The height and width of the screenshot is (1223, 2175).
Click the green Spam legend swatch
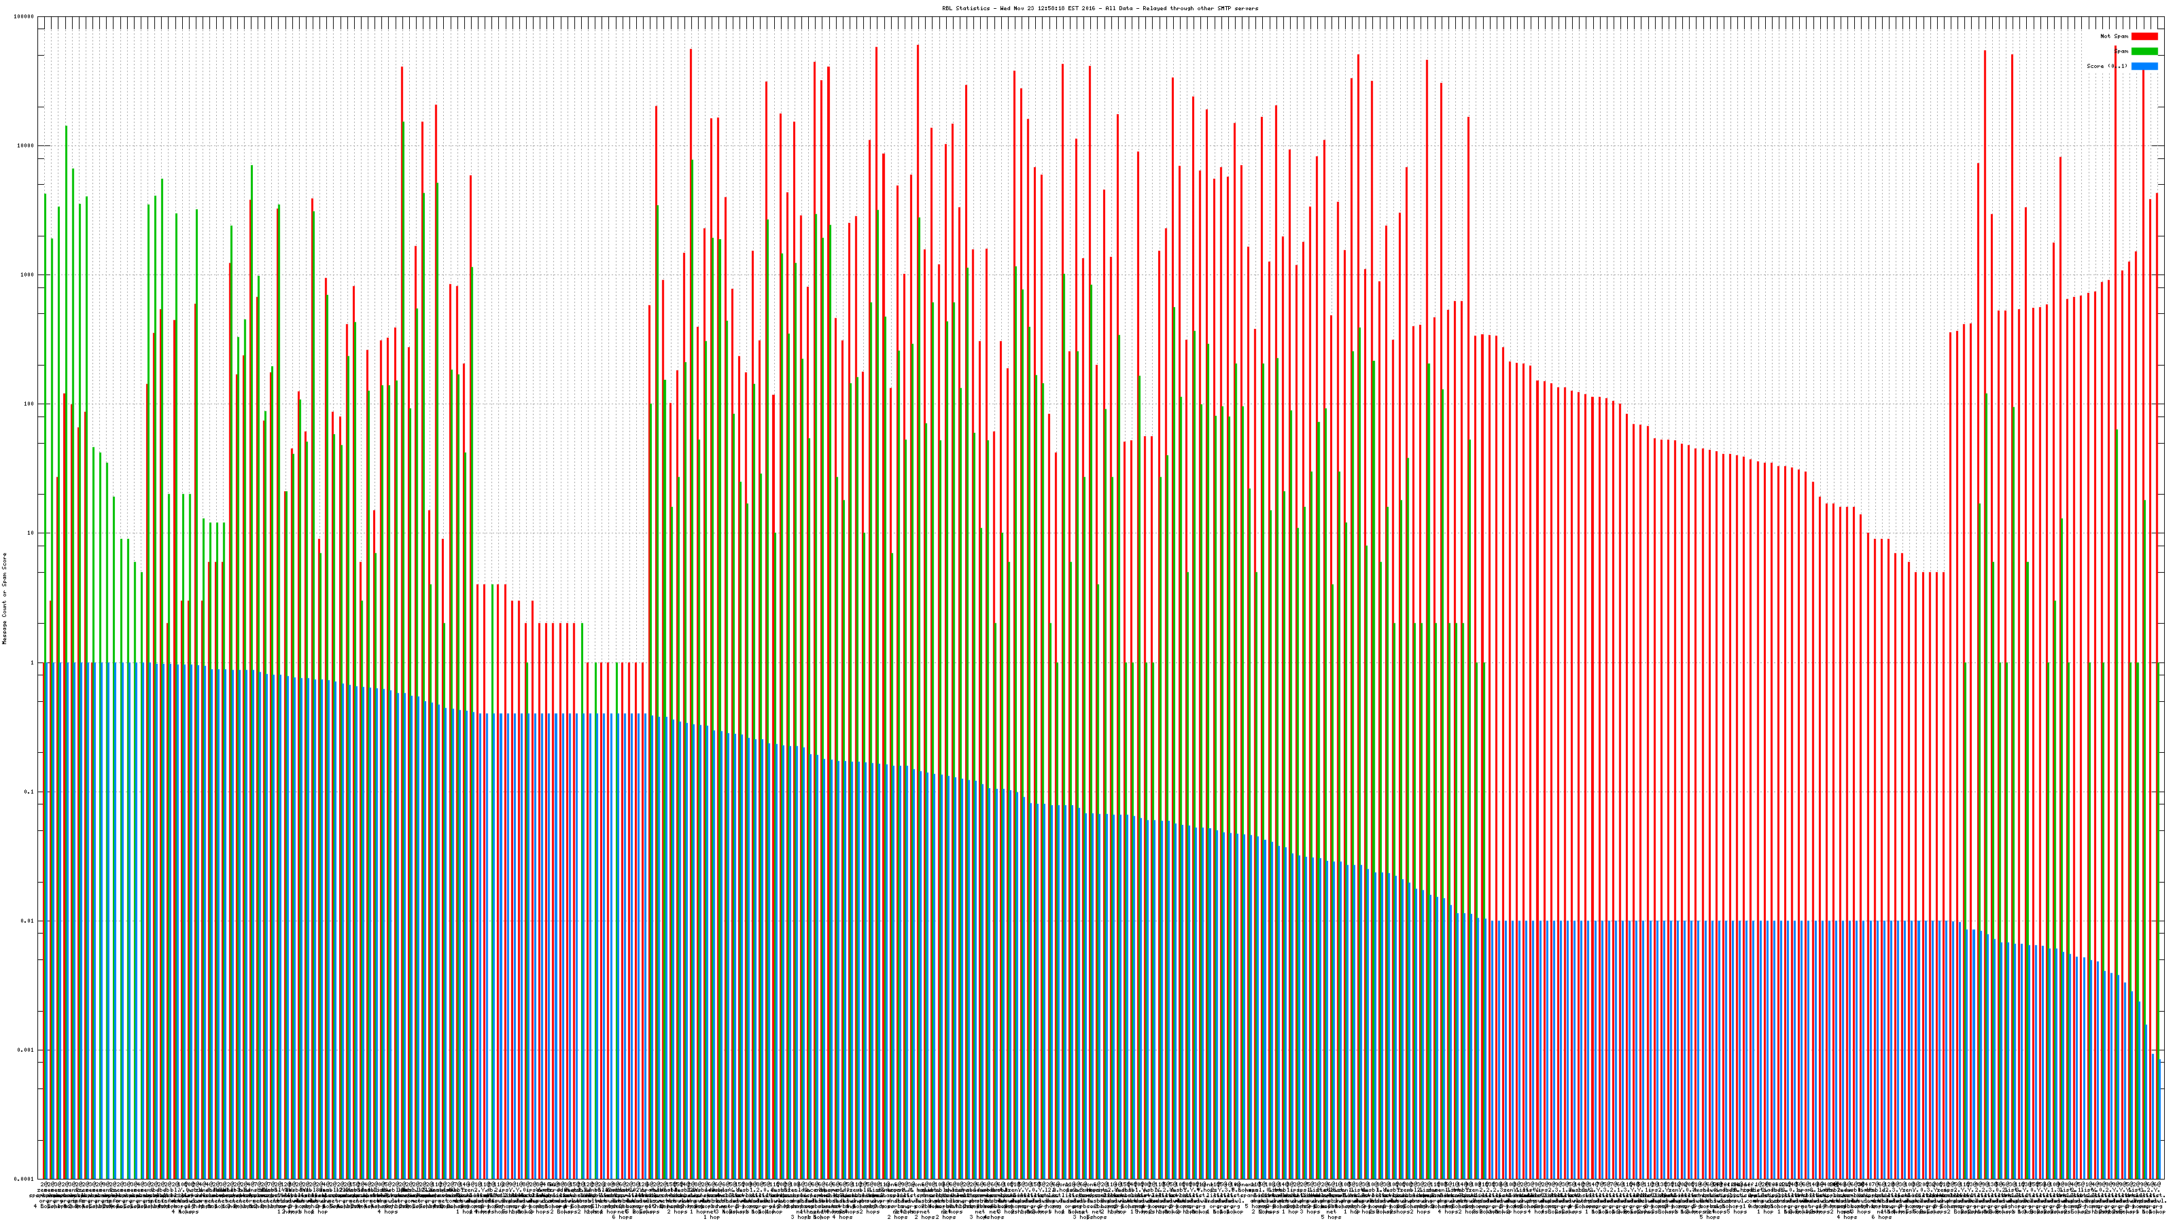pos(2144,52)
